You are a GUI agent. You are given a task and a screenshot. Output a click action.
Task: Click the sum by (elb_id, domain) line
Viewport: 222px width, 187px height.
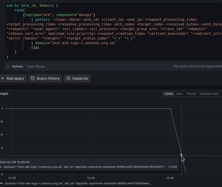[x=32, y=5]
